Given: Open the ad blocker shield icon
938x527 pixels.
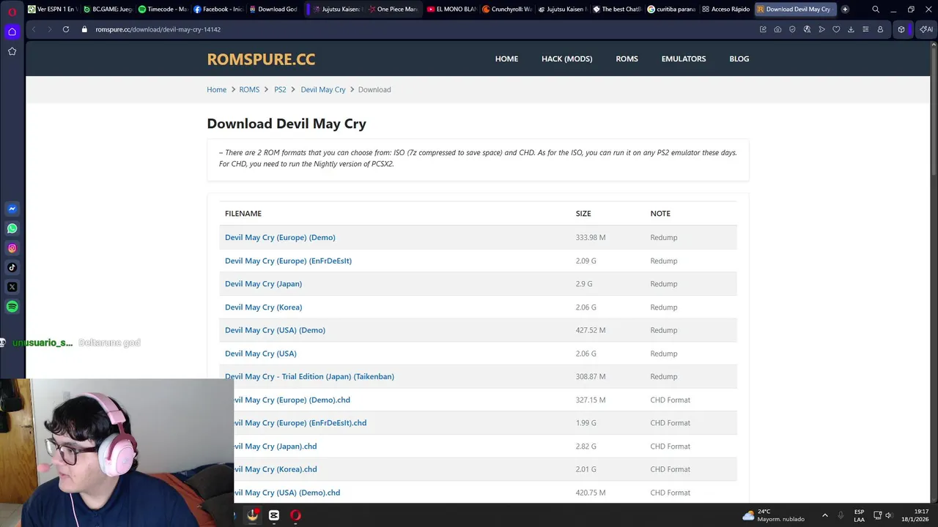Looking at the screenshot, I should click(x=792, y=29).
